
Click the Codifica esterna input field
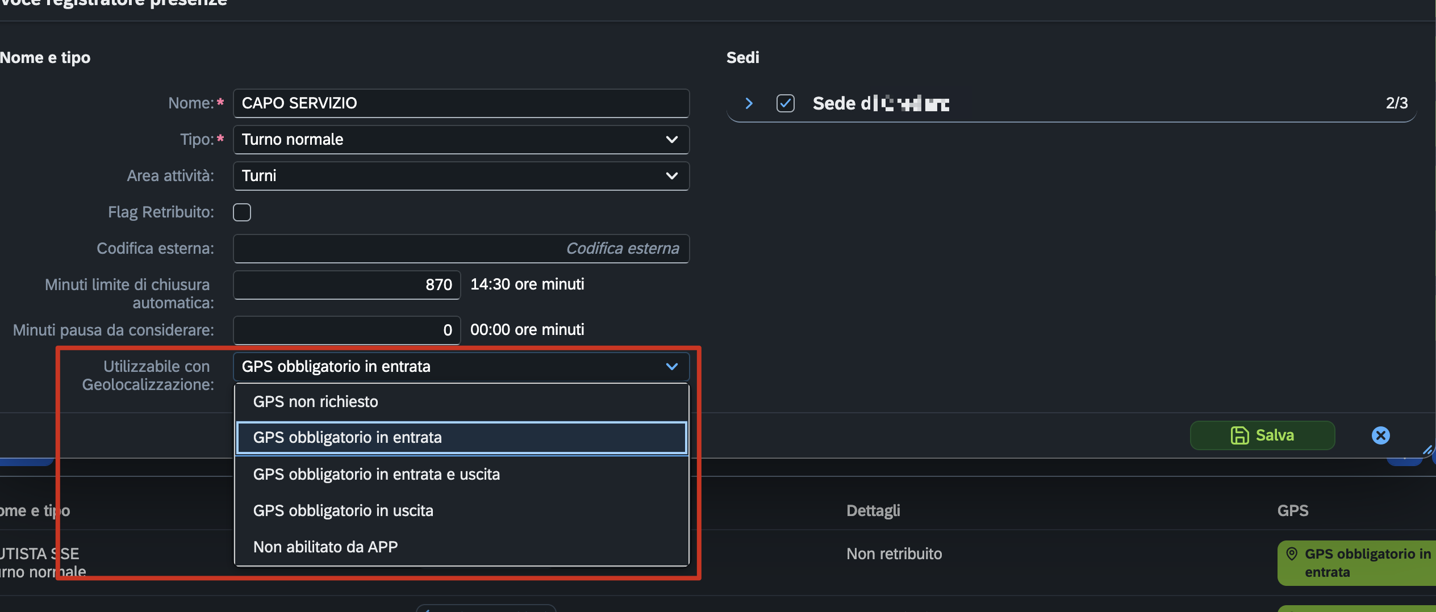click(x=461, y=249)
